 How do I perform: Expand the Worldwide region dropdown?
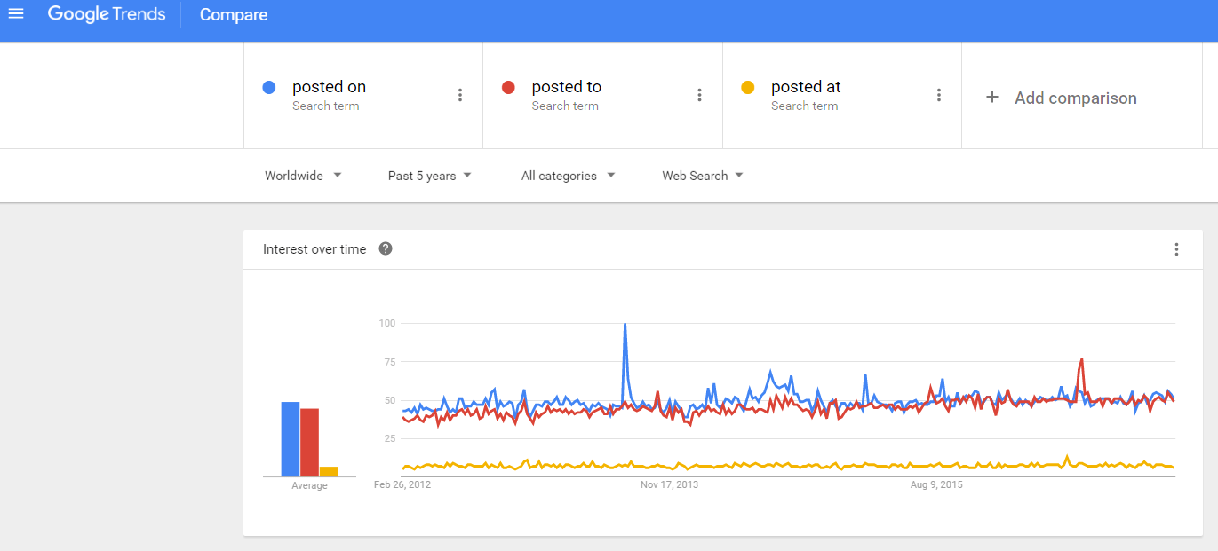click(x=303, y=176)
